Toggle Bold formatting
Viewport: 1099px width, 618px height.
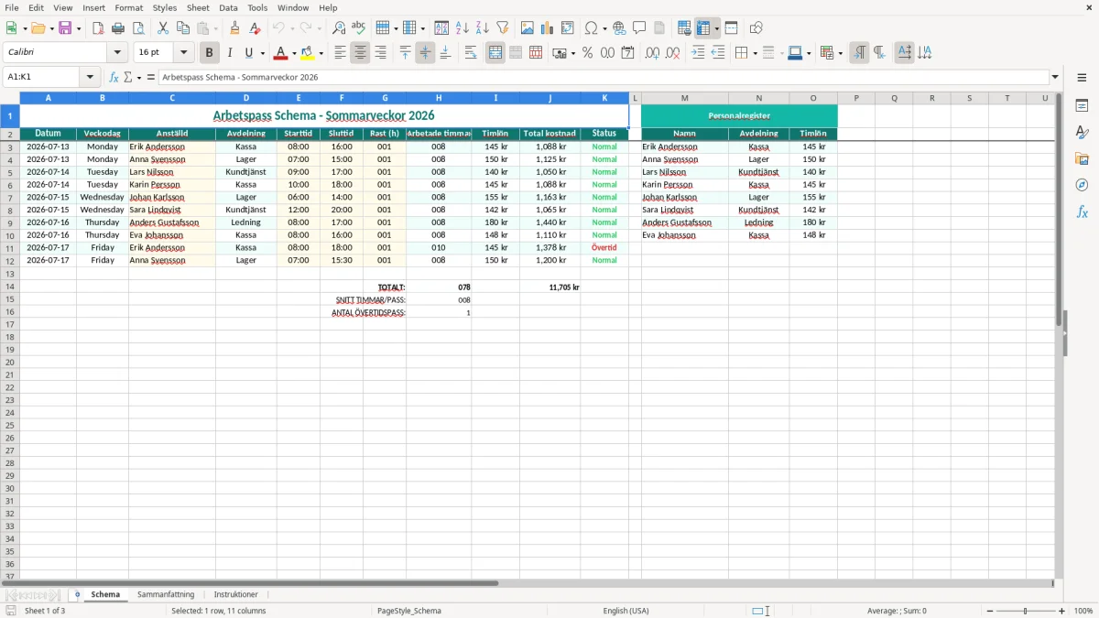coord(210,53)
